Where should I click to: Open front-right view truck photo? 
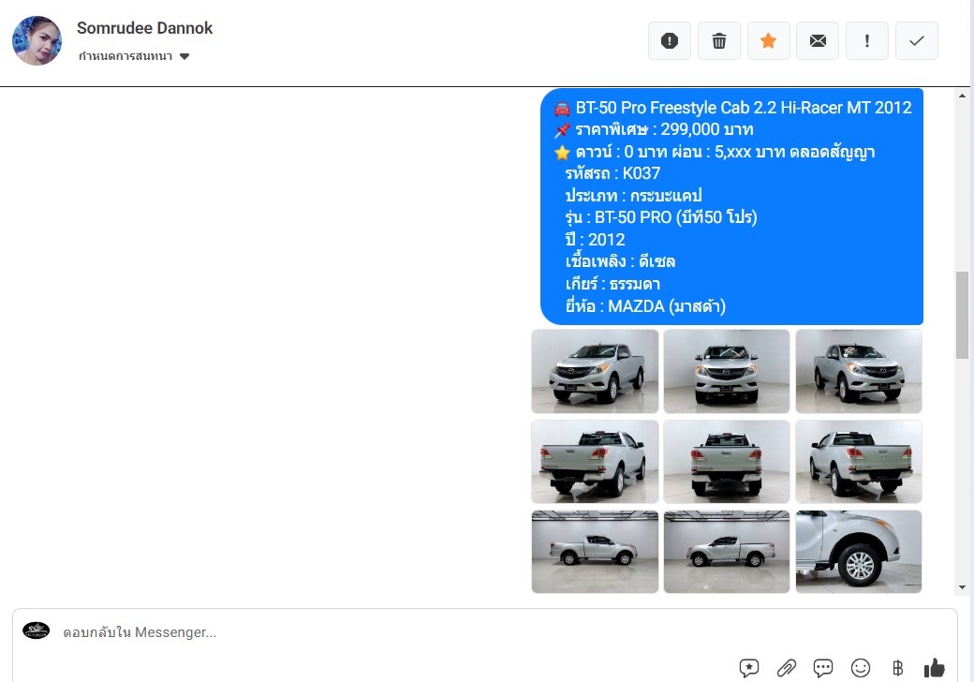[859, 371]
